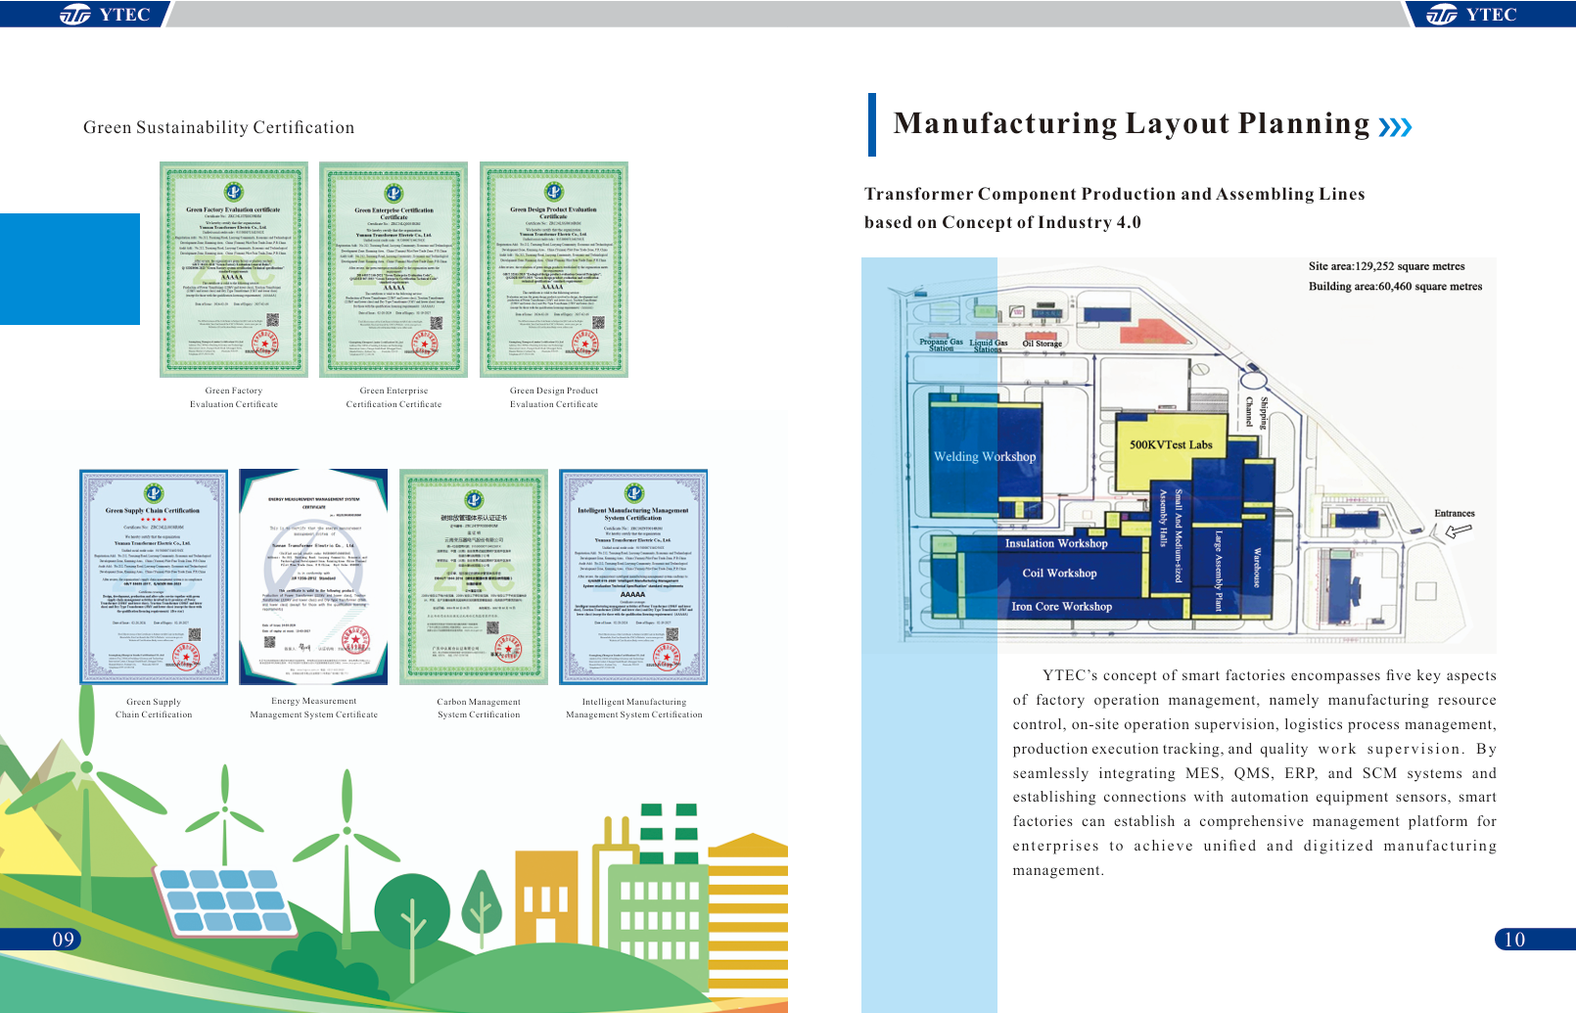Click the round dark green tree illustration
This screenshot has width=1576, height=1013.
click(x=412, y=908)
